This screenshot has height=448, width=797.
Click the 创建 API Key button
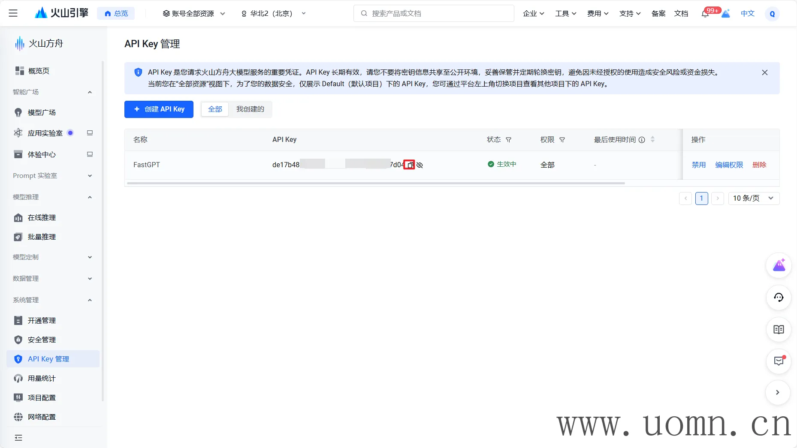159,109
